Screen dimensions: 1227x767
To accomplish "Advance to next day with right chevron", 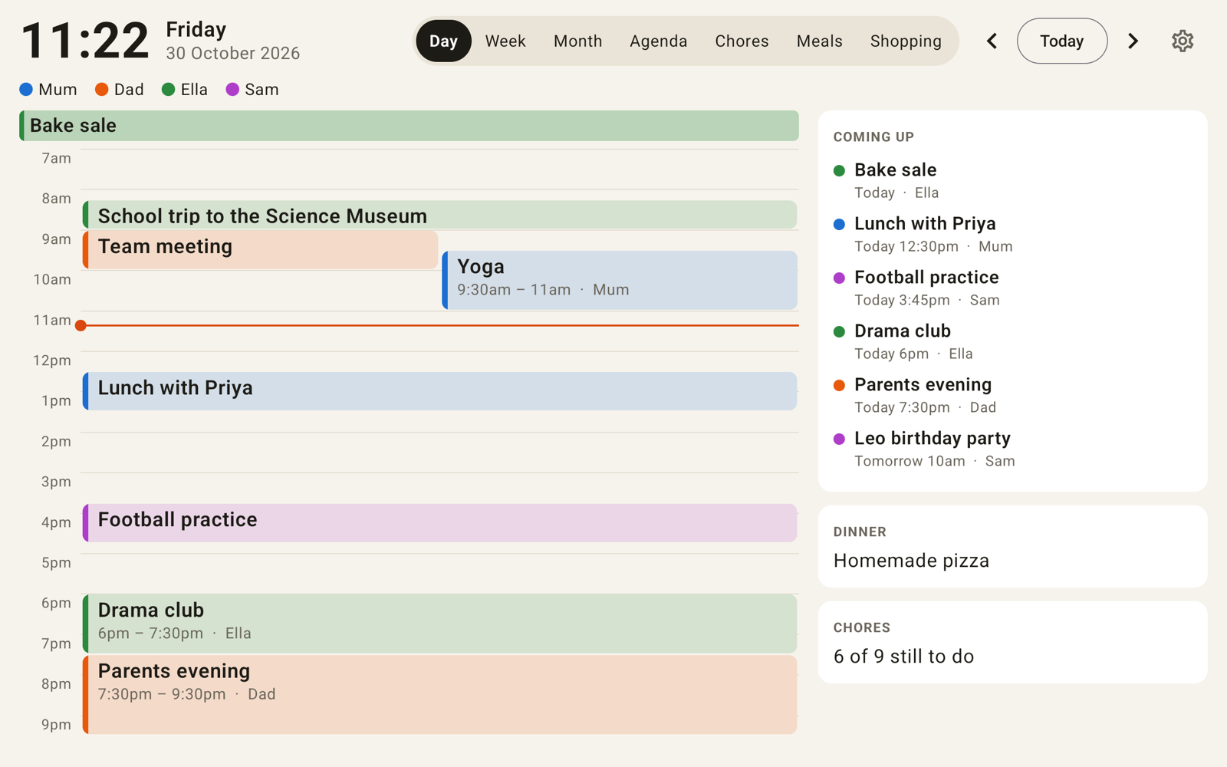I will click(1133, 41).
